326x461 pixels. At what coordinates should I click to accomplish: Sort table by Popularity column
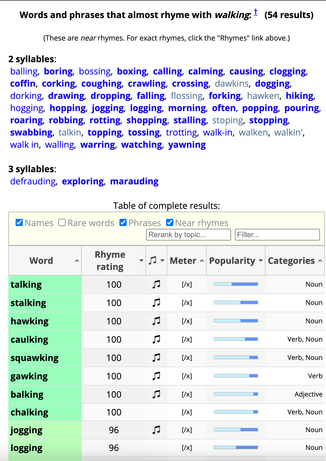click(x=236, y=260)
